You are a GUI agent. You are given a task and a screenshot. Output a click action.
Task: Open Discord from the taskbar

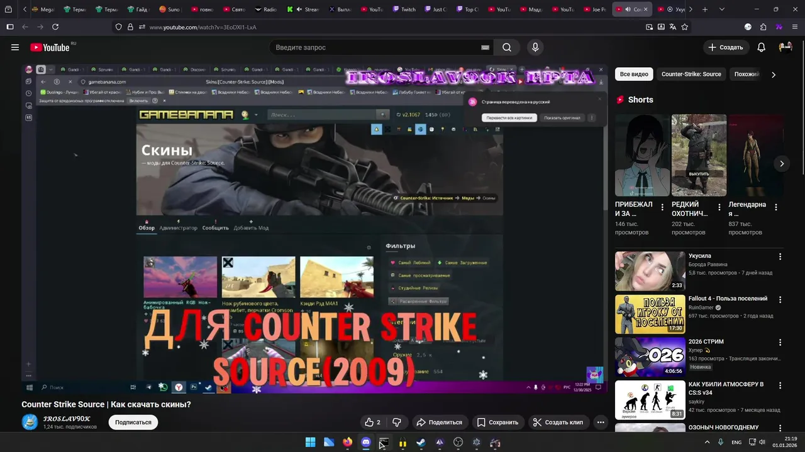365,443
